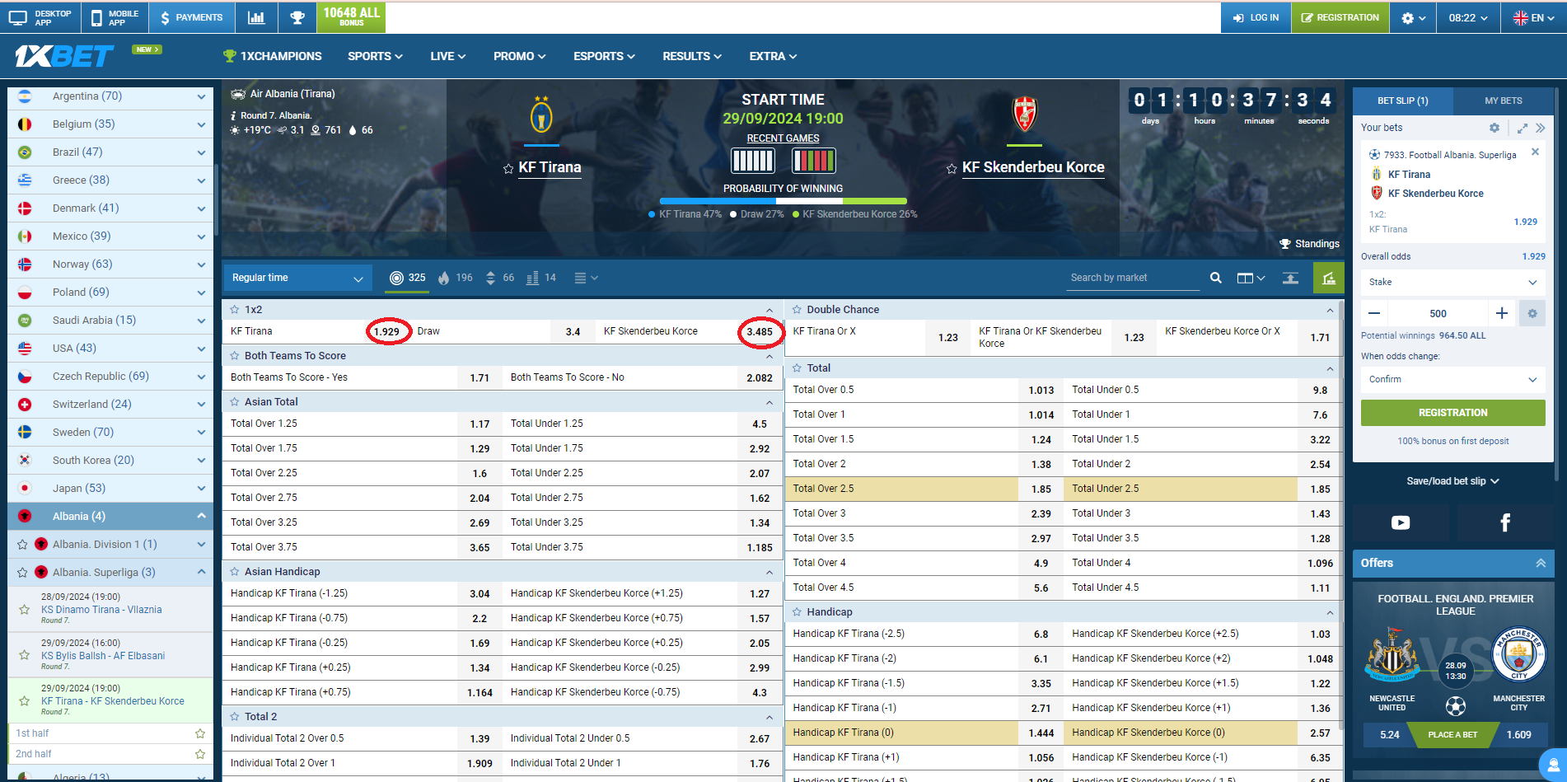This screenshot has width=1567, height=782.
Task: Open the 1XCHAMPIONS menu item
Action: 273,56
